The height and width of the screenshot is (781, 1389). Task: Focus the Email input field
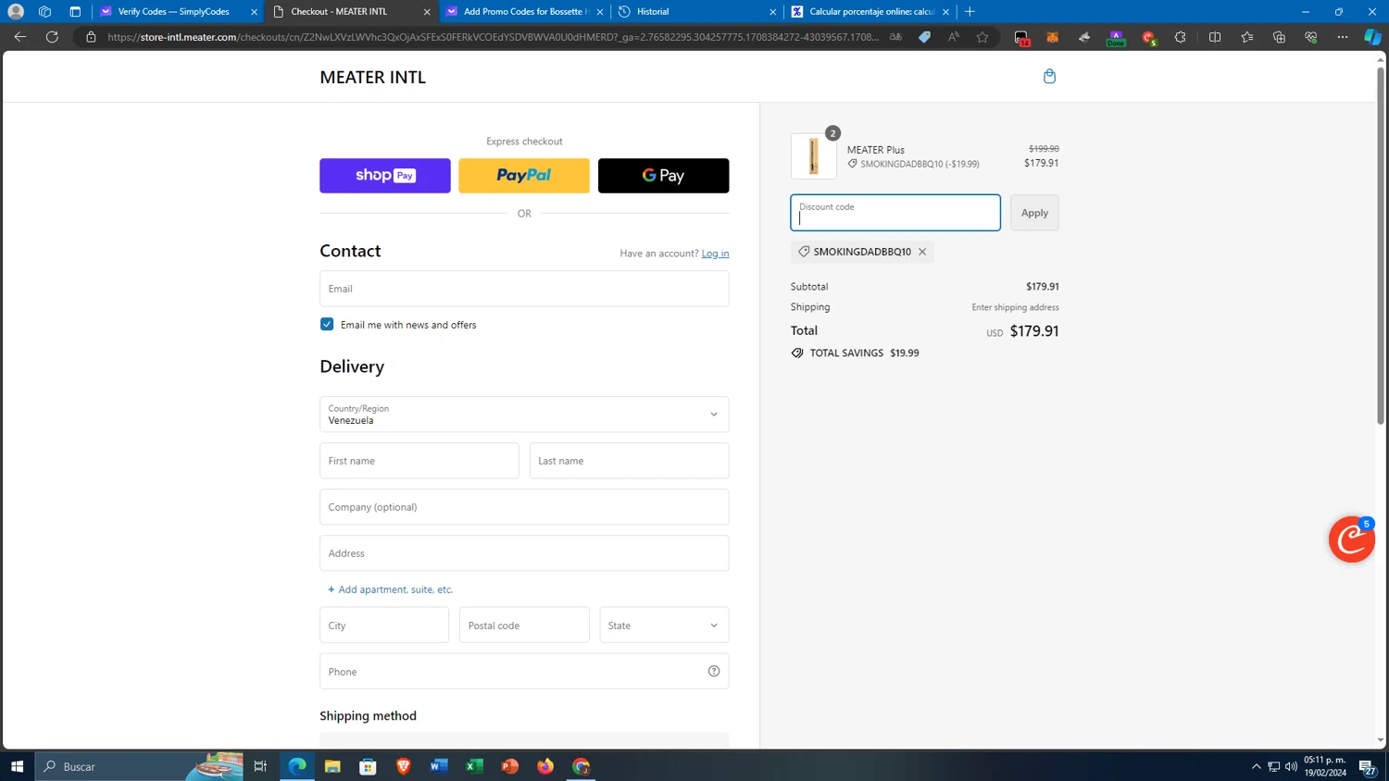click(x=524, y=289)
